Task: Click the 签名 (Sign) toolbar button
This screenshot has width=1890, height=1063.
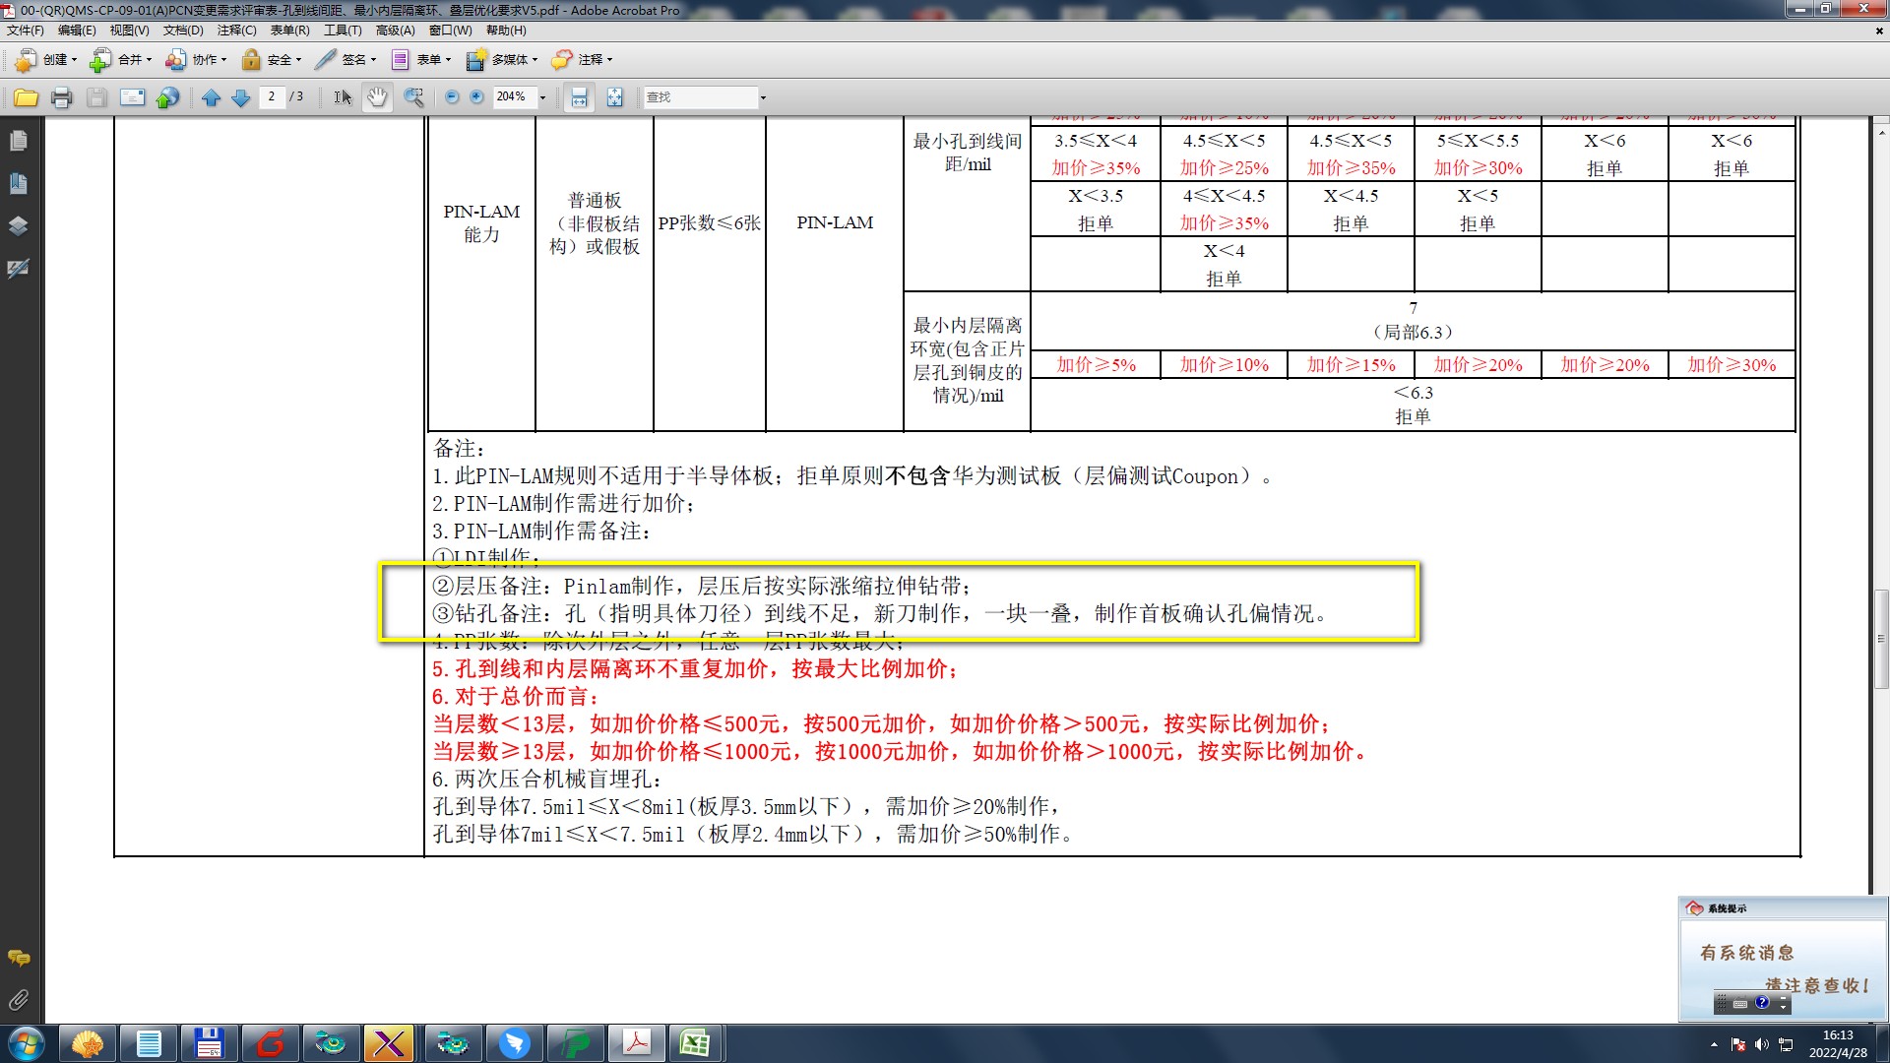Action: tap(346, 60)
